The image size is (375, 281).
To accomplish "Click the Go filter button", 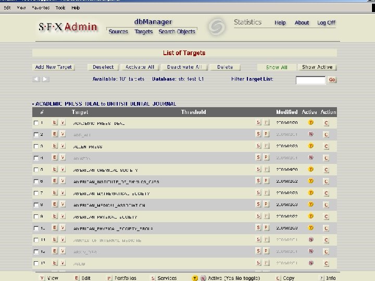I will click(x=332, y=80).
